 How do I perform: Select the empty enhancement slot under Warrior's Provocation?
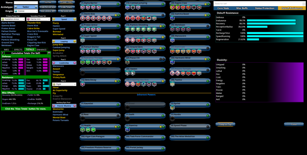point(83,73)
